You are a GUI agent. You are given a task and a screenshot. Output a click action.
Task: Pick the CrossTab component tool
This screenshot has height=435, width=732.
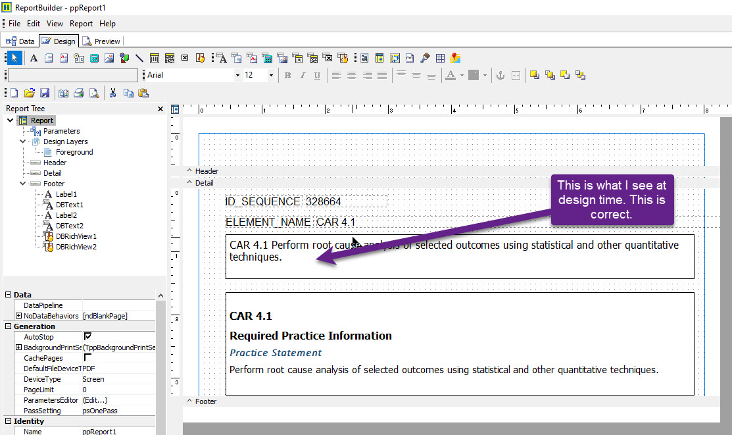[x=395, y=58]
